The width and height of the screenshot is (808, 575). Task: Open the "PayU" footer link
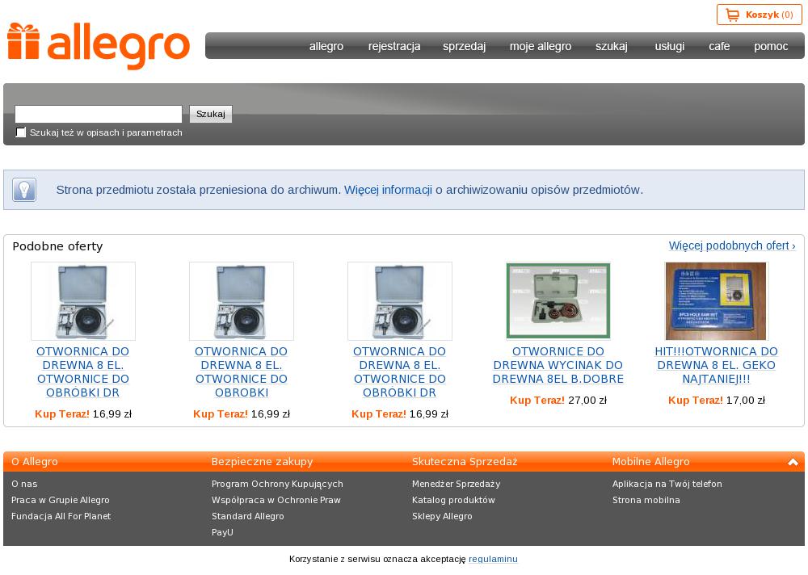click(x=222, y=532)
